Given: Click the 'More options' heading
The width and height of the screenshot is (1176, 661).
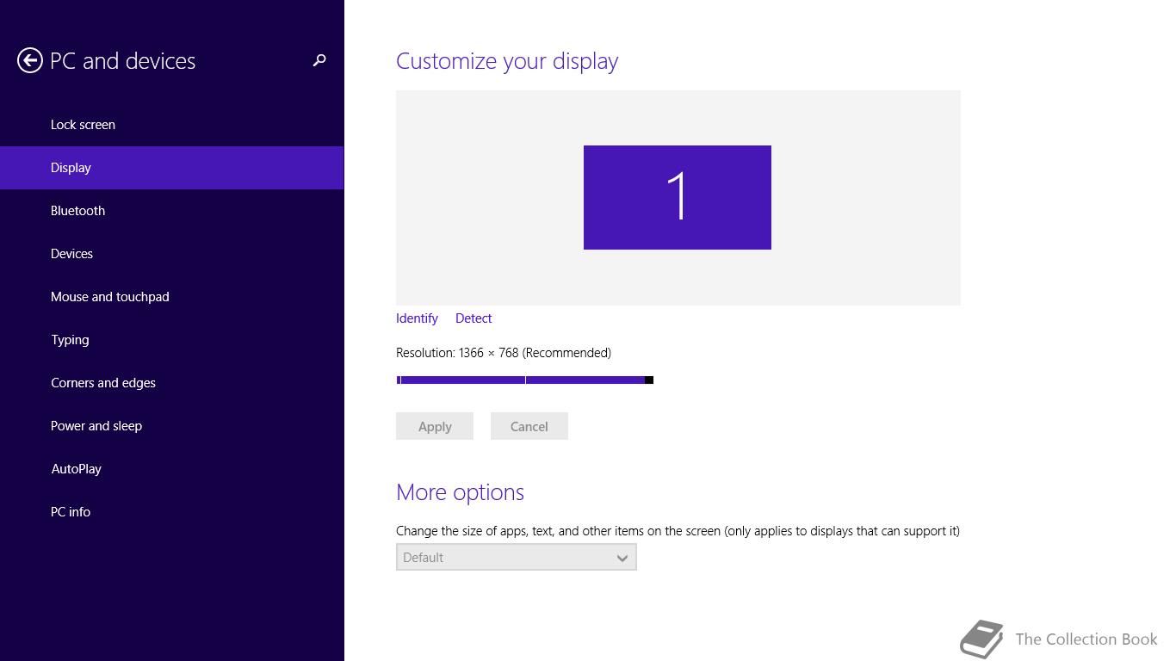Looking at the screenshot, I should point(460,492).
